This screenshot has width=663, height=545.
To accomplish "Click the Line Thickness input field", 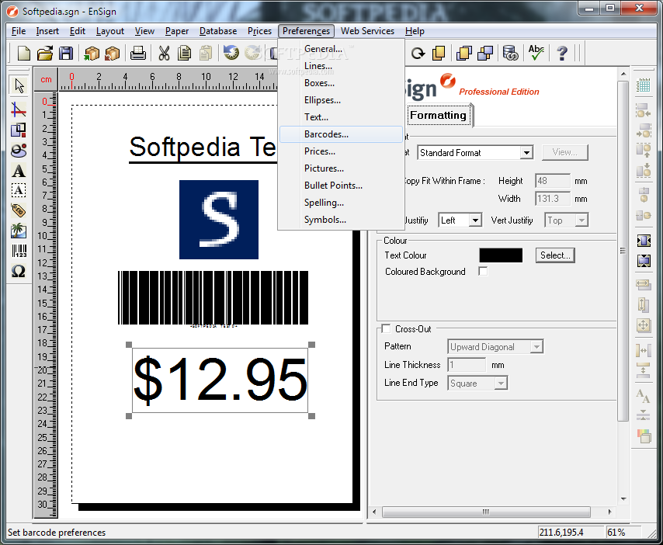I will [467, 365].
